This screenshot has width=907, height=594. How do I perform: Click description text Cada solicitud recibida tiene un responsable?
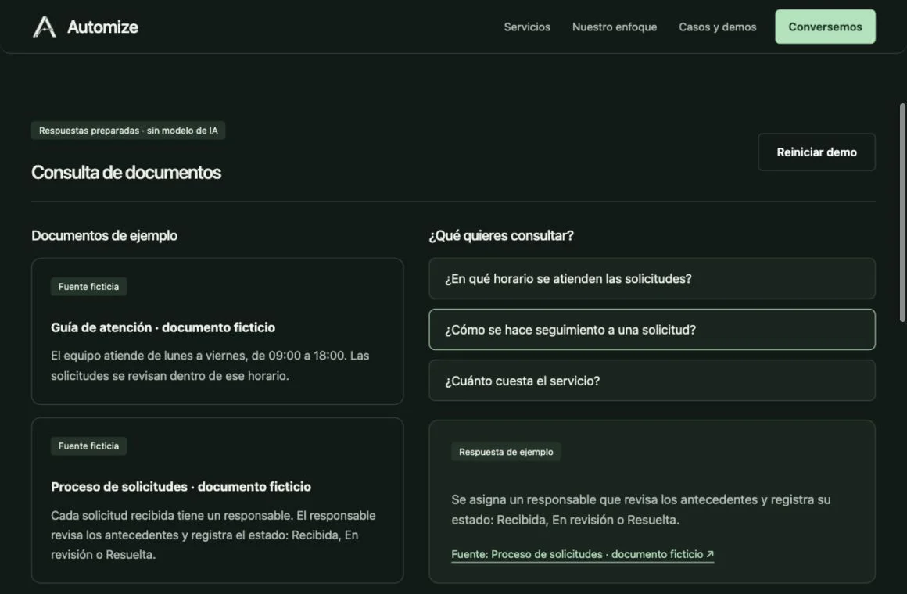point(213,535)
